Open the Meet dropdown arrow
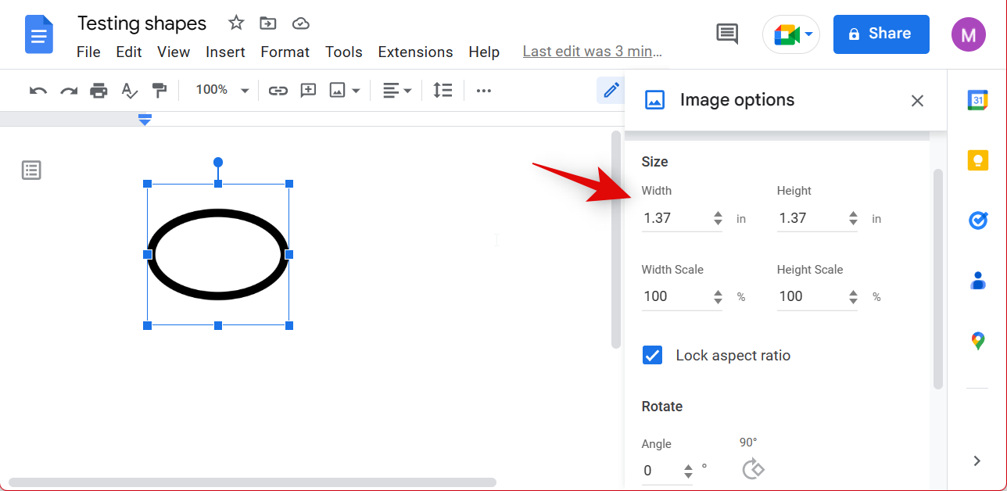 [809, 34]
